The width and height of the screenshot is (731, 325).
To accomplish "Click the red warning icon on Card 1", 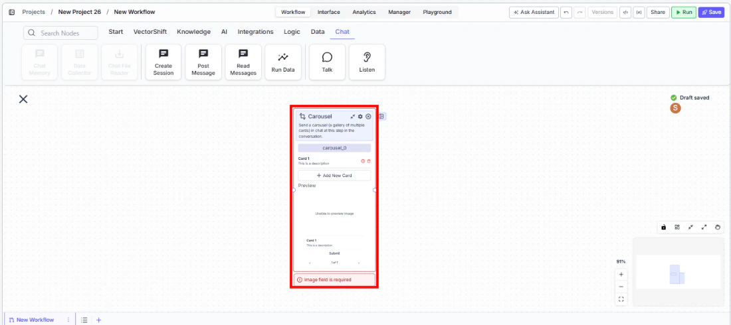I will click(363, 161).
